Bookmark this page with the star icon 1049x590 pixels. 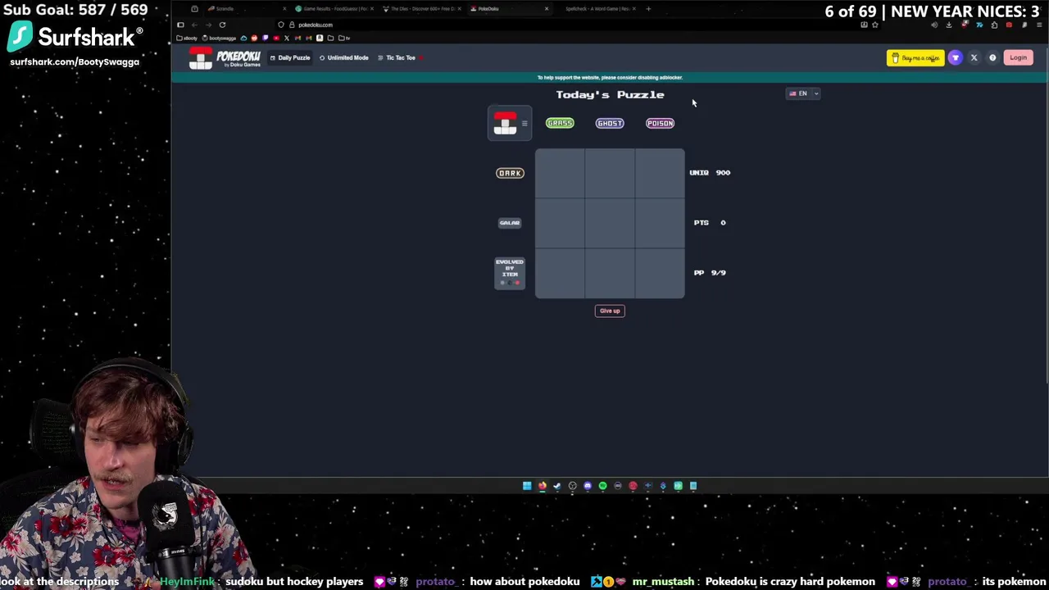(875, 25)
